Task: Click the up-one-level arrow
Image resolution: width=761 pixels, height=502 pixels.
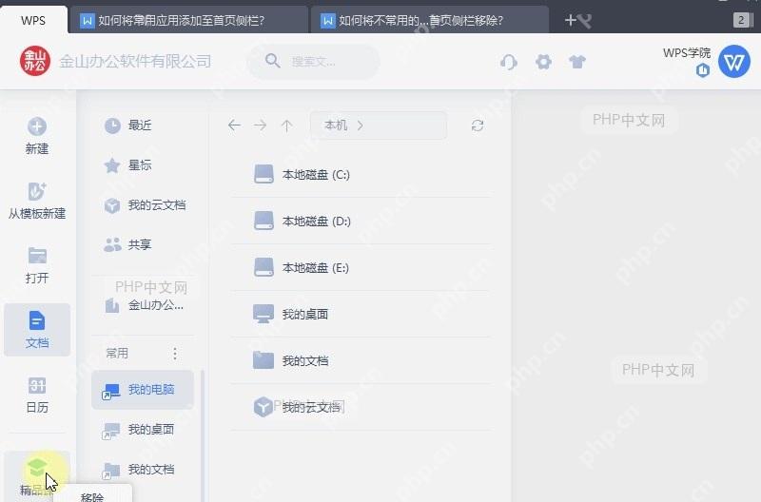Action: (287, 126)
